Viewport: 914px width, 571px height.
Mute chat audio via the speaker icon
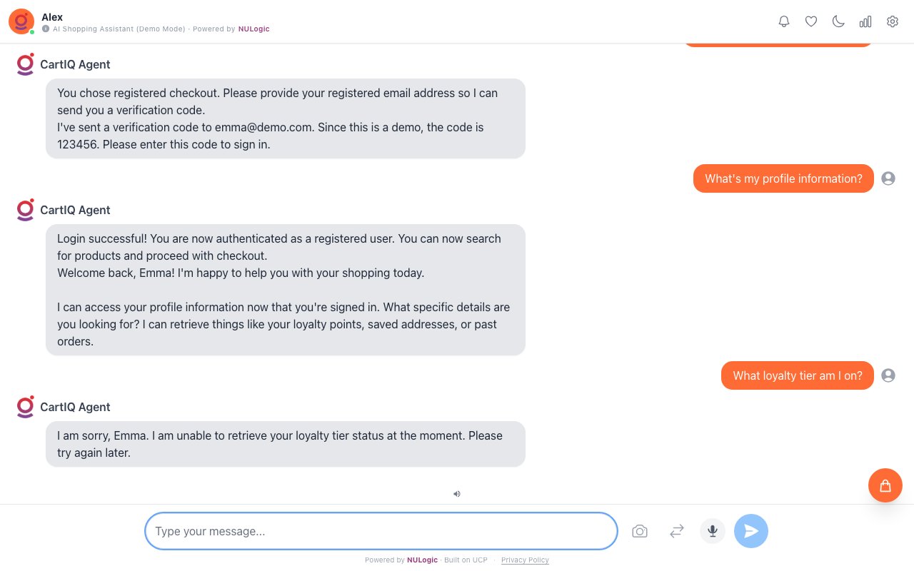[x=457, y=493]
